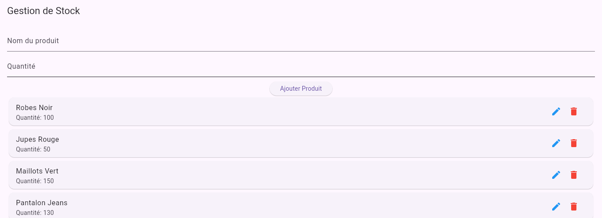Click Quantité: 130 under Pantalon Jeans
This screenshot has height=218, width=602.
point(35,213)
